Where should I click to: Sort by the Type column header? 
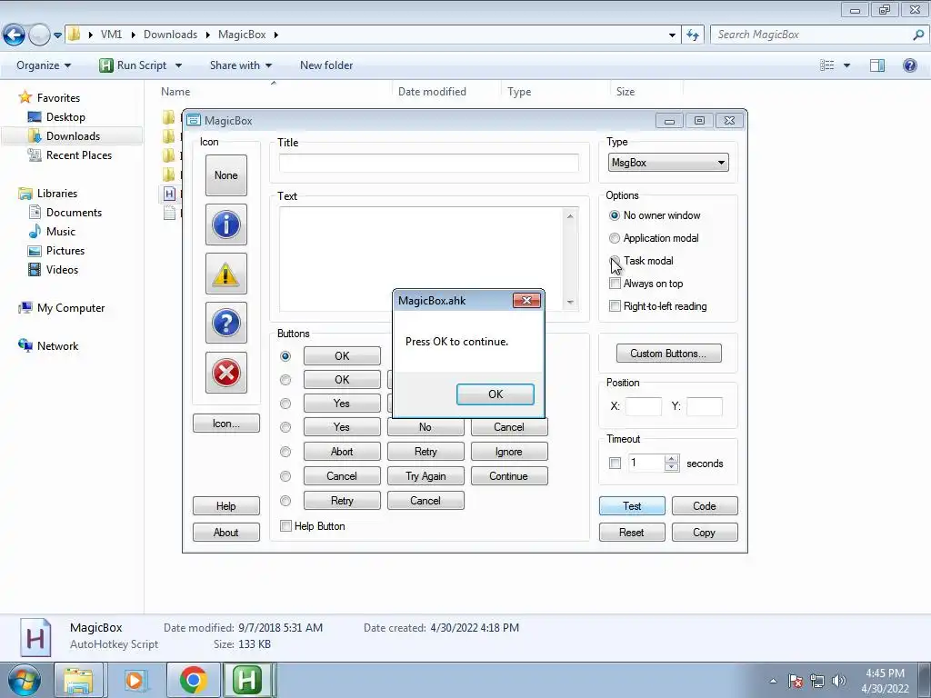pos(519,92)
